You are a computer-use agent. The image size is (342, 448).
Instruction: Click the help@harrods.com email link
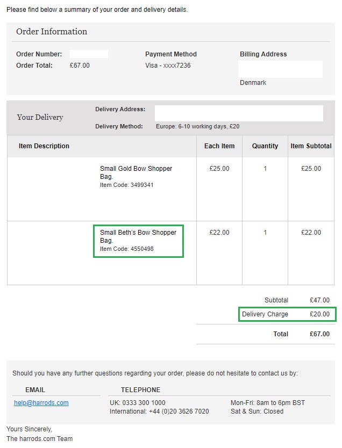coord(41,403)
